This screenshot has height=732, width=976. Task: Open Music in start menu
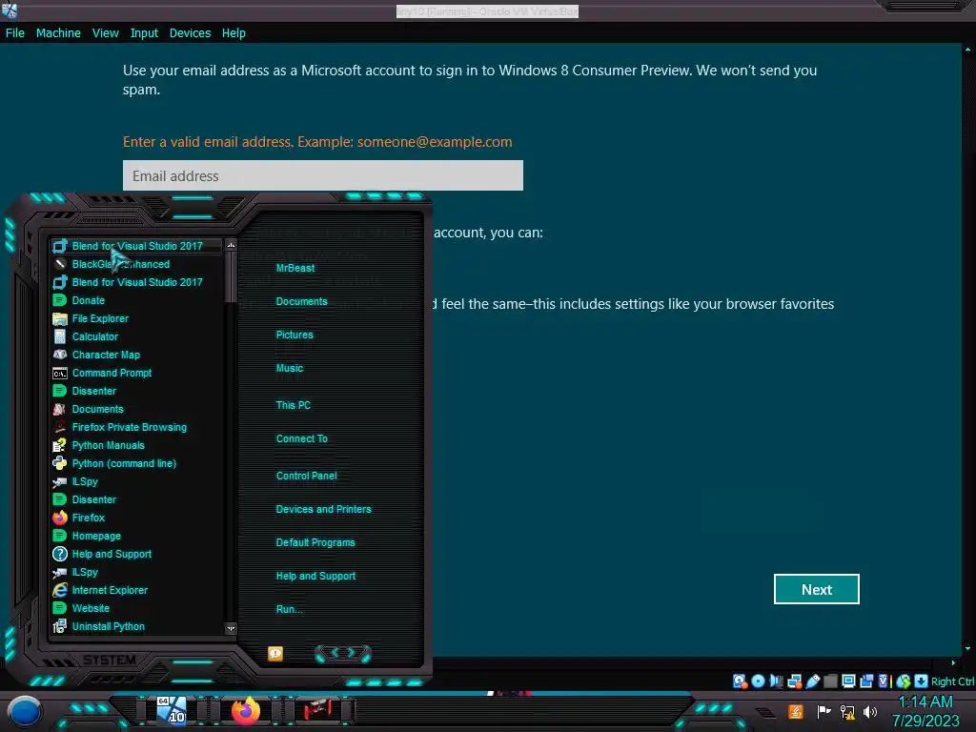290,368
